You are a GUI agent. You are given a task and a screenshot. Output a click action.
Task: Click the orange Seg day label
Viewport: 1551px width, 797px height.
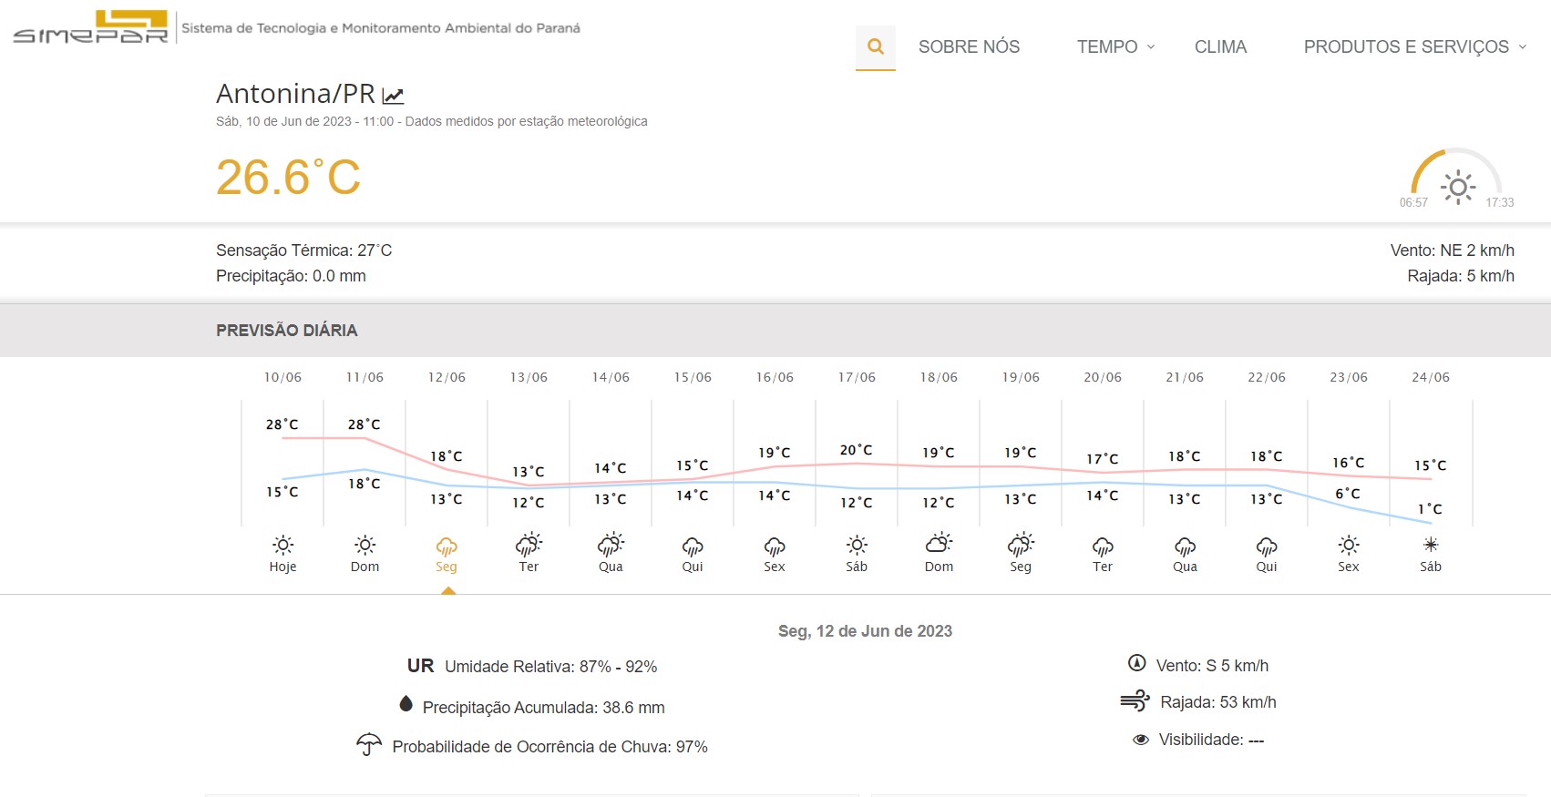pyautogui.click(x=447, y=567)
